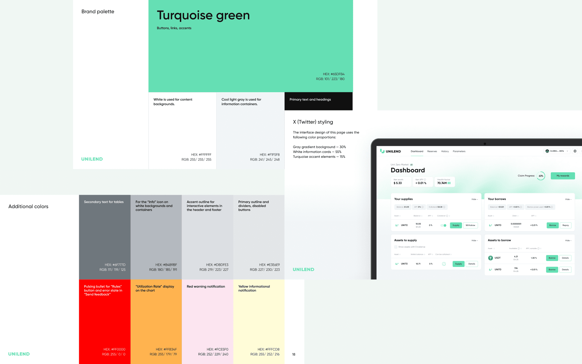Open the Reserves tab
Screen dimensions: 582x364
(x=432, y=151)
